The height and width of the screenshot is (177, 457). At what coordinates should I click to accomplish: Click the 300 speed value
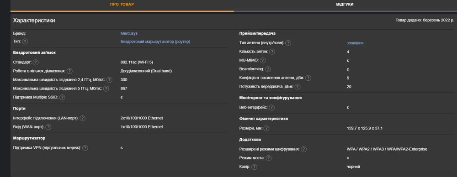pos(123,79)
